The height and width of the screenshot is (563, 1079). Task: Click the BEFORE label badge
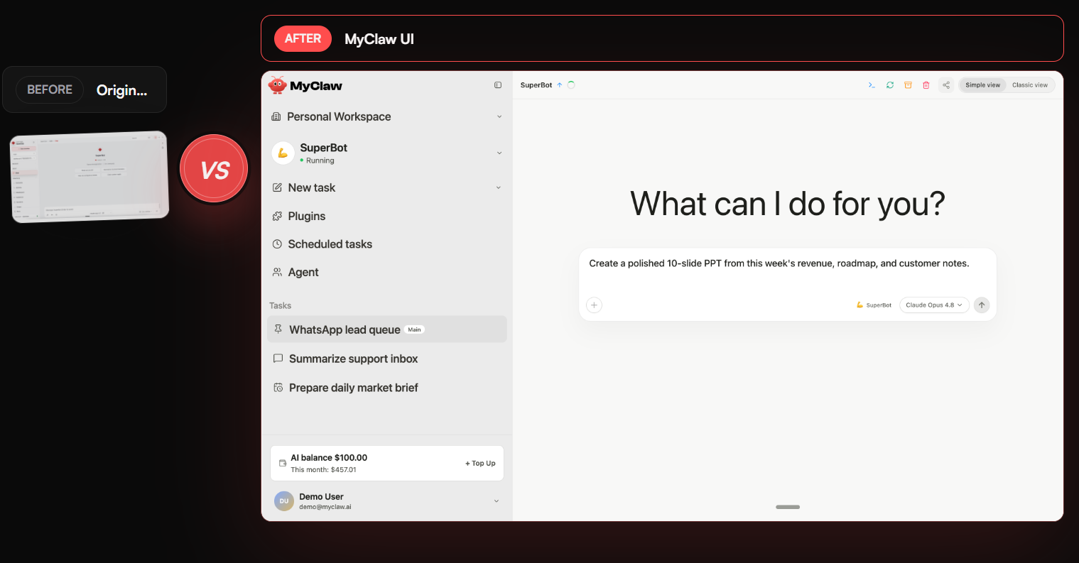[50, 89]
